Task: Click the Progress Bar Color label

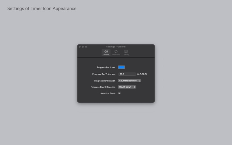Action: 106,67
